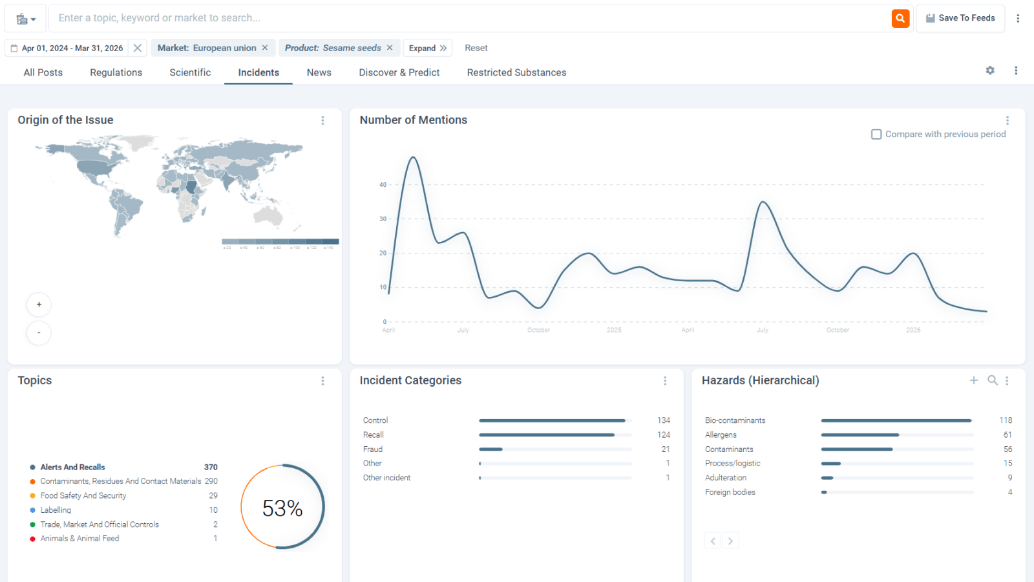Reset all applied filters

point(476,48)
